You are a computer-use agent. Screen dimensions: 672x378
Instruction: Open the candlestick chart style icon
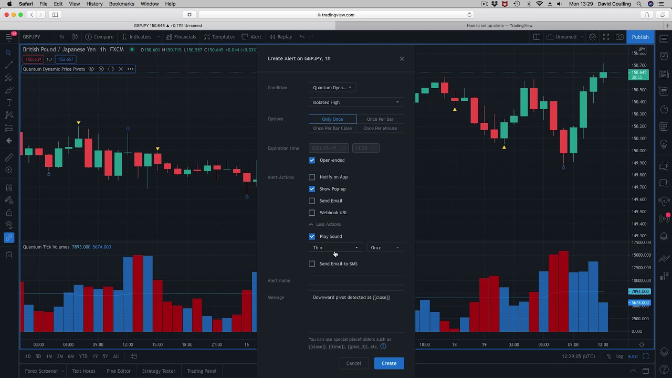pyautogui.click(x=75, y=37)
